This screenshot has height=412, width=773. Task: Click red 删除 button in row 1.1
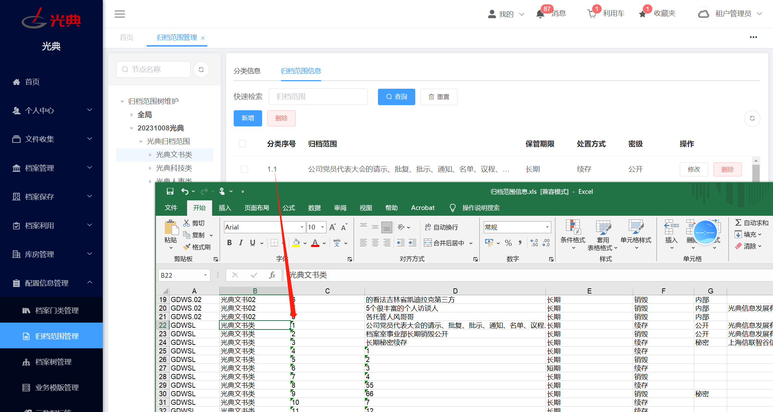click(727, 169)
